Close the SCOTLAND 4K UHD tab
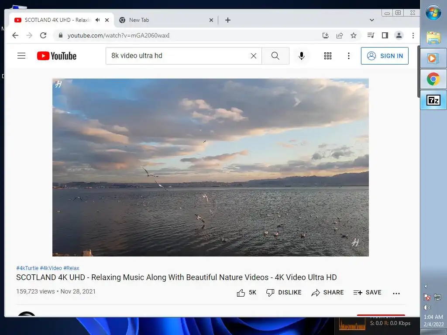The width and height of the screenshot is (447, 335). pos(107,20)
